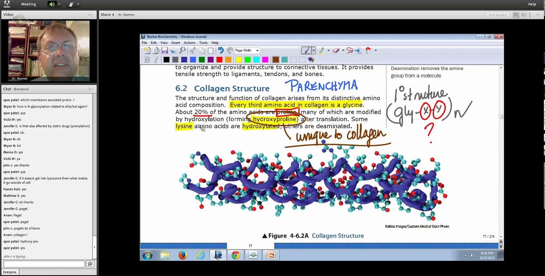Viewport: 545px width, 276px height.
Task: Open the Meeting menu
Action: pos(28,4)
